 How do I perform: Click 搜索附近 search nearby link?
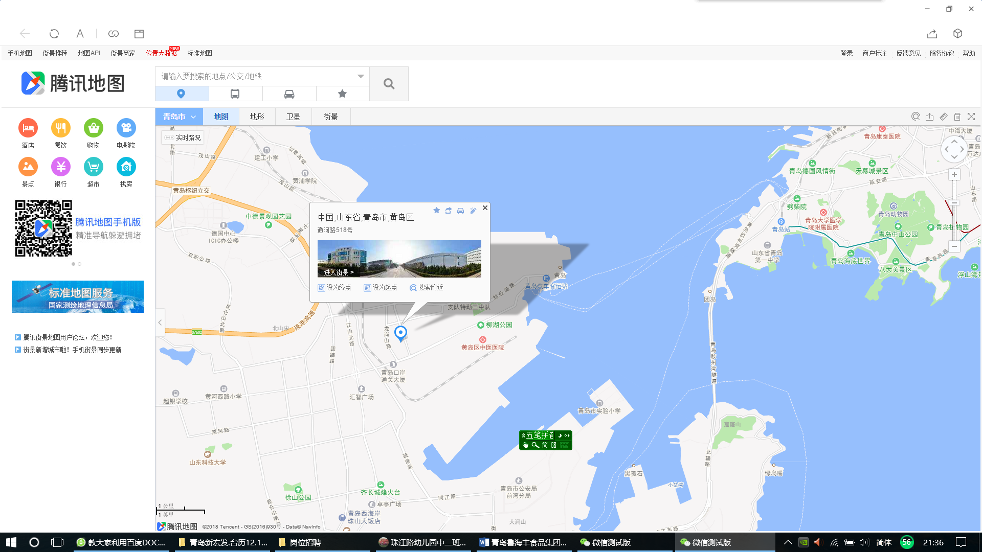pos(427,288)
